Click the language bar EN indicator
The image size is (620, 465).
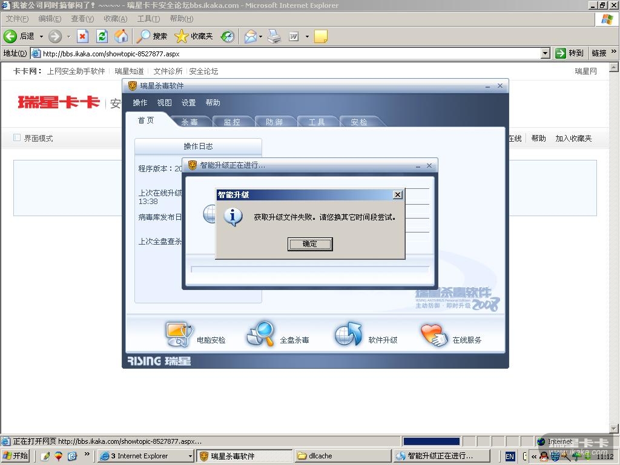pyautogui.click(x=510, y=457)
